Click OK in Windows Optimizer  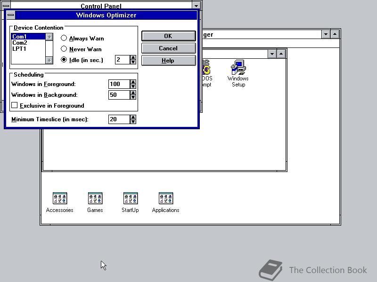168,36
